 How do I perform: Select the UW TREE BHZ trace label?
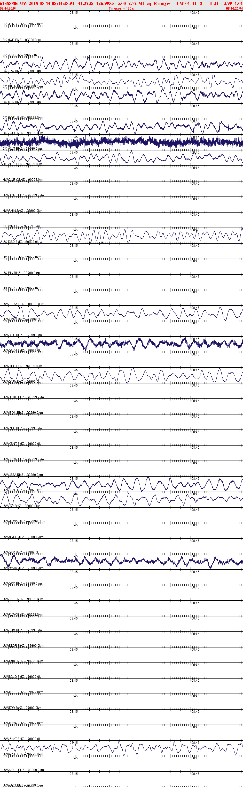23,692
